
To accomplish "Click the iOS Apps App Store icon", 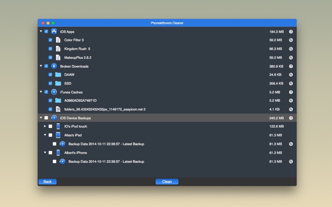I will pos(54,31).
